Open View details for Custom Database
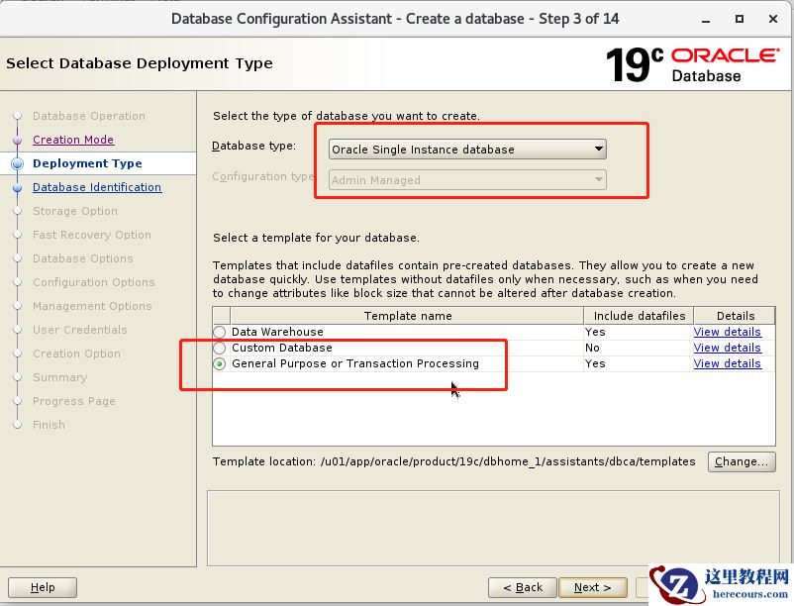The height and width of the screenshot is (606, 794). tap(727, 348)
